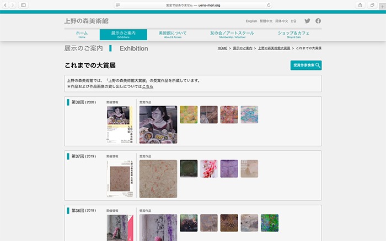Open the large 第38回 winning artwork of girl eating

[158, 124]
